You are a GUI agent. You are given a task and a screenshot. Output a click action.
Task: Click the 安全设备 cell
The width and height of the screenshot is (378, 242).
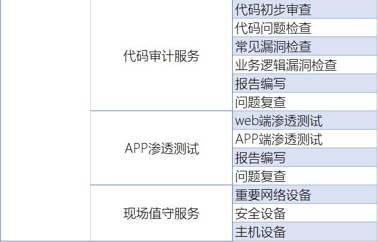305,213
